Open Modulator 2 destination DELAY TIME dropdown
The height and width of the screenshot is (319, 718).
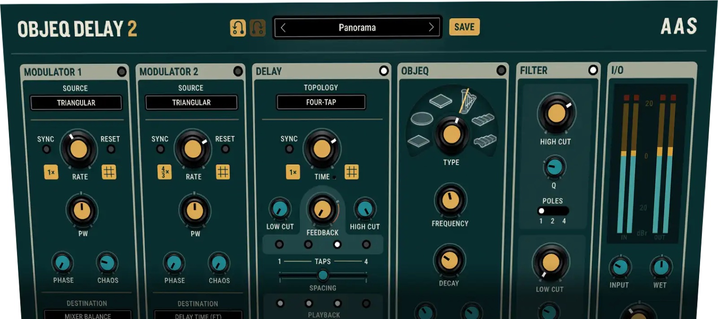(x=198, y=315)
